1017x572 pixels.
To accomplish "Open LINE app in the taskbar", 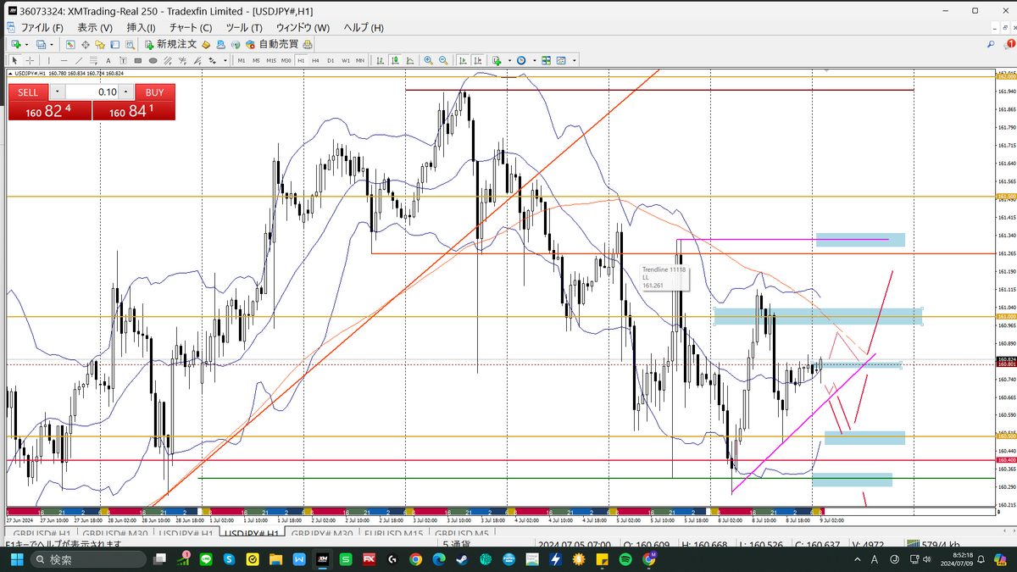I will [x=206, y=560].
